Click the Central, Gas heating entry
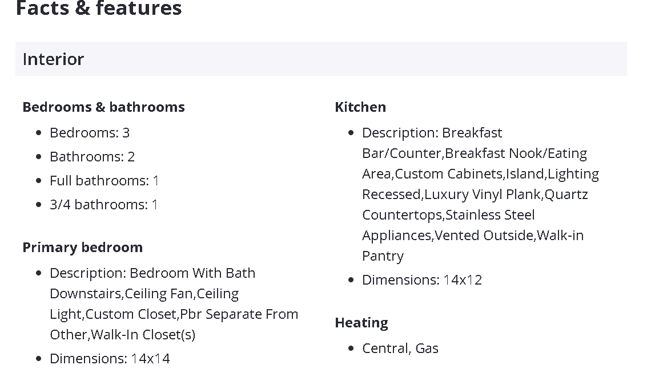 tap(400, 348)
